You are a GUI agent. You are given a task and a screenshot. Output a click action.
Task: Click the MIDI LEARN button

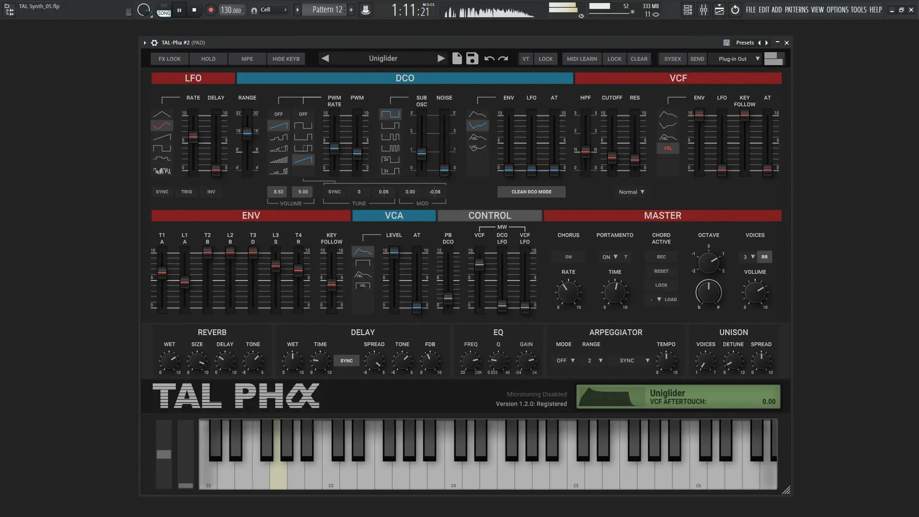click(582, 59)
